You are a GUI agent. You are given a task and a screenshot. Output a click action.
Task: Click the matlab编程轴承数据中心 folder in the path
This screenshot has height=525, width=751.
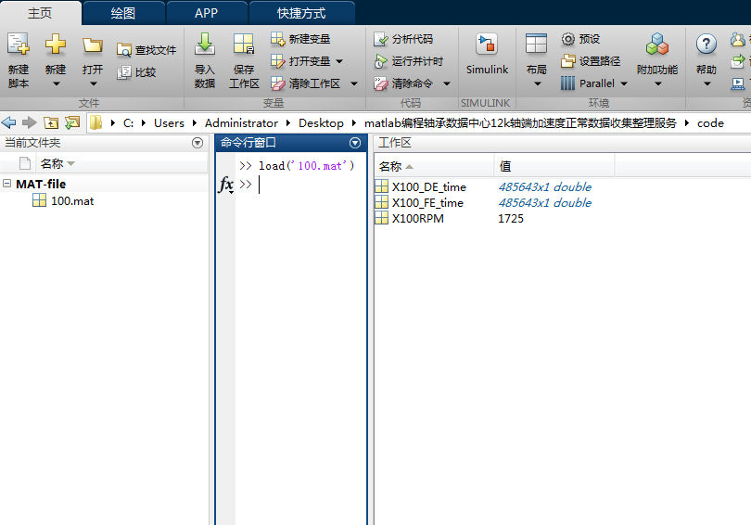pyautogui.click(x=520, y=123)
